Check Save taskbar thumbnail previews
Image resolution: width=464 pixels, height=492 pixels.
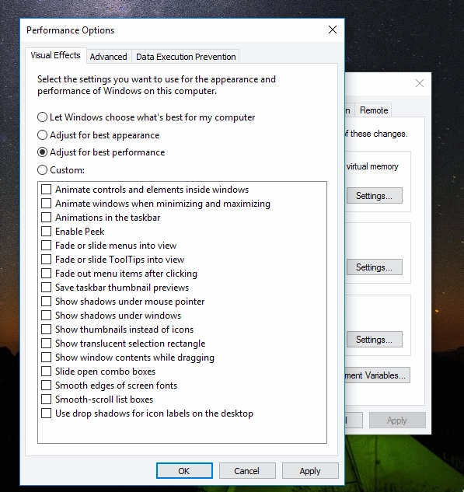click(x=47, y=288)
